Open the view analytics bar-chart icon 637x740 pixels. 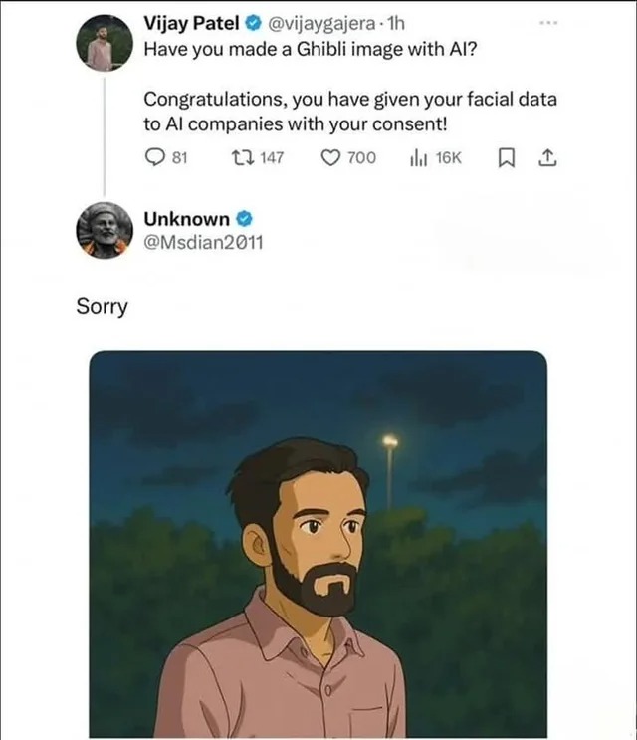click(418, 157)
